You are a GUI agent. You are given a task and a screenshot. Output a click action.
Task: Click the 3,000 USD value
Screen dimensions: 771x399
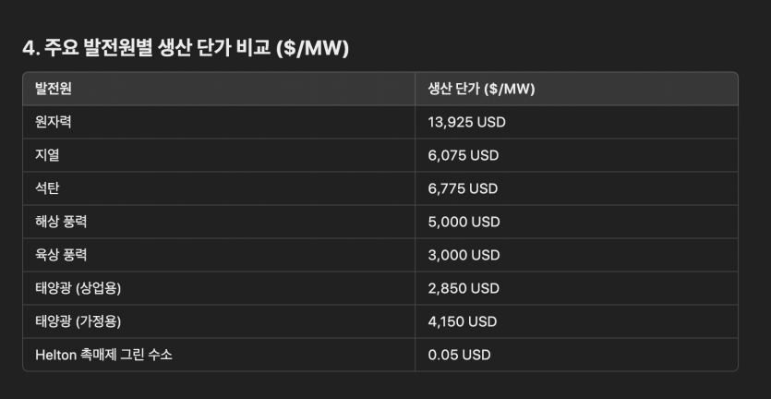(464, 255)
